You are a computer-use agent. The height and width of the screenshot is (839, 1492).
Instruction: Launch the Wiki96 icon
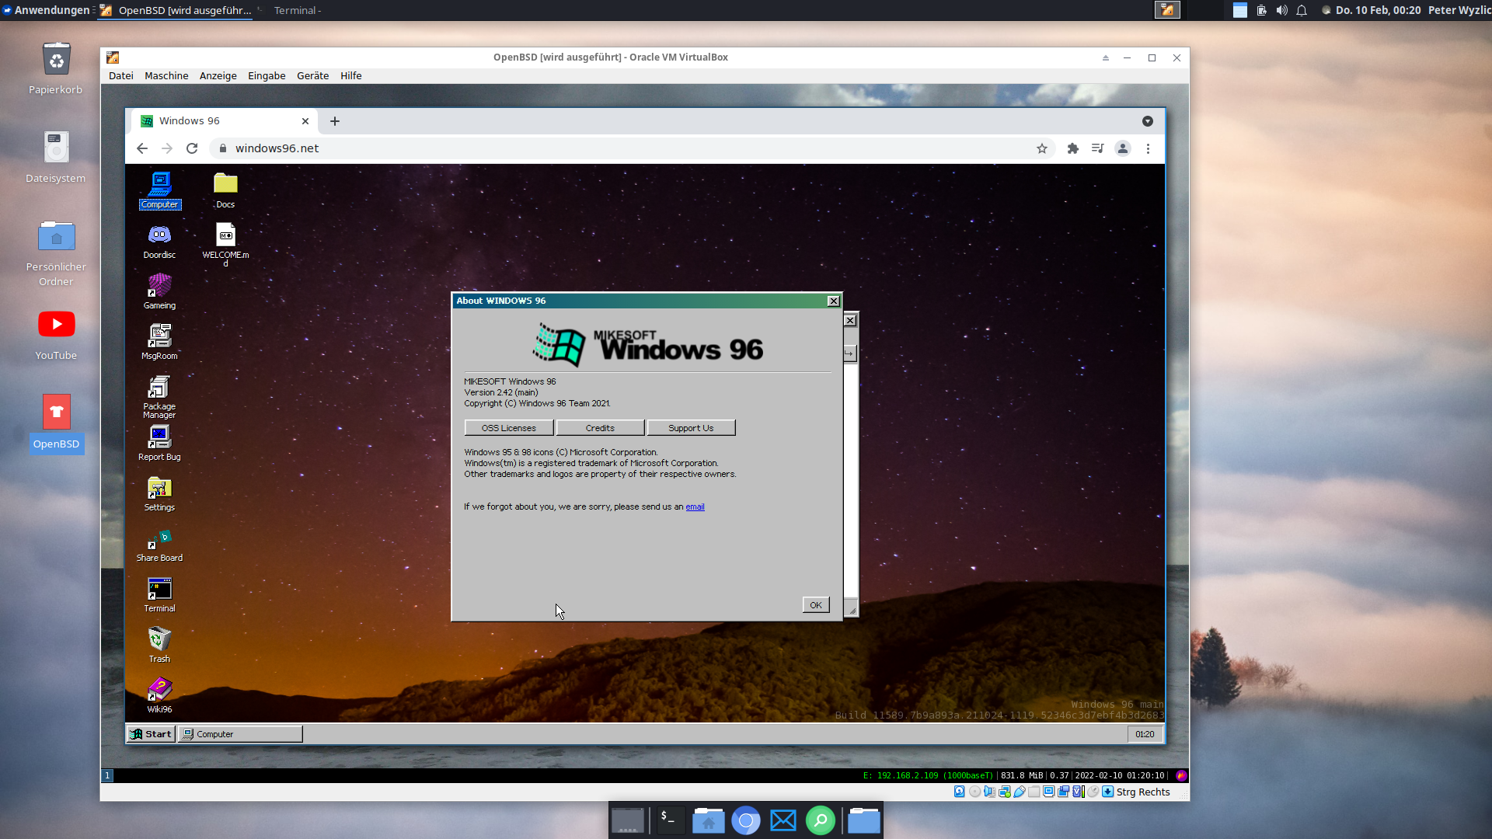[159, 695]
